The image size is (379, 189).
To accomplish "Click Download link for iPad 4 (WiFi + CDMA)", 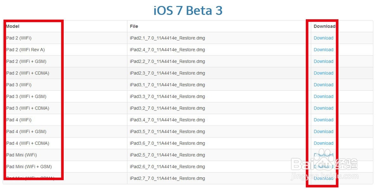I will pos(323,143).
